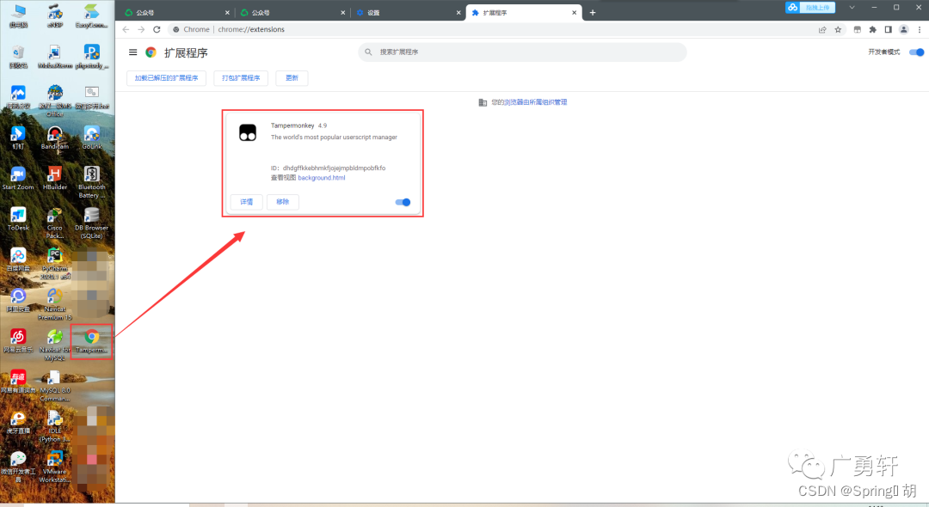The width and height of the screenshot is (929, 507).
Task: Click 加载已解压的扩展程序 button
Action: pos(167,78)
